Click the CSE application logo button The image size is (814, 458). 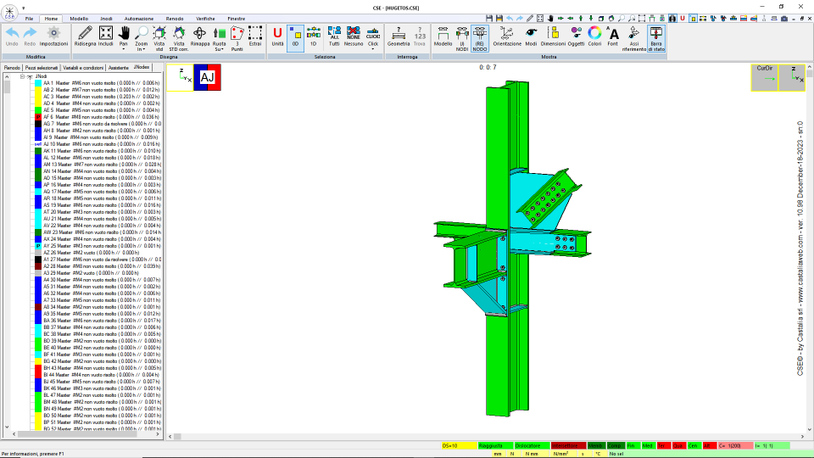pyautogui.click(x=9, y=12)
